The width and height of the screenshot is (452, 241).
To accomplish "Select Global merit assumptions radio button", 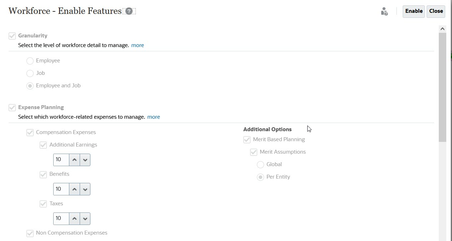I will click(x=260, y=165).
